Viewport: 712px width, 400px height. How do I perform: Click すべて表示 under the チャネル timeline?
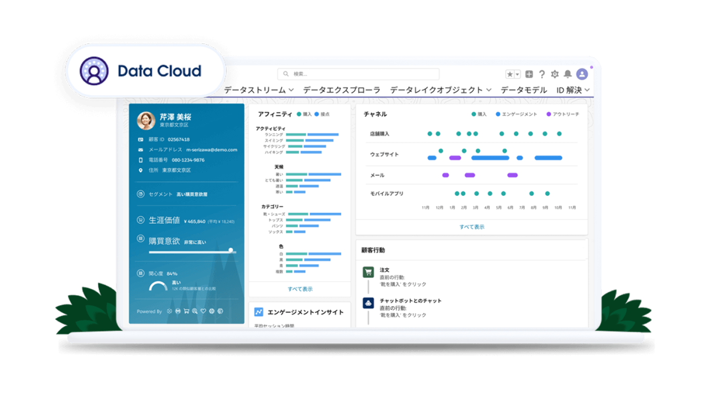coord(472,227)
